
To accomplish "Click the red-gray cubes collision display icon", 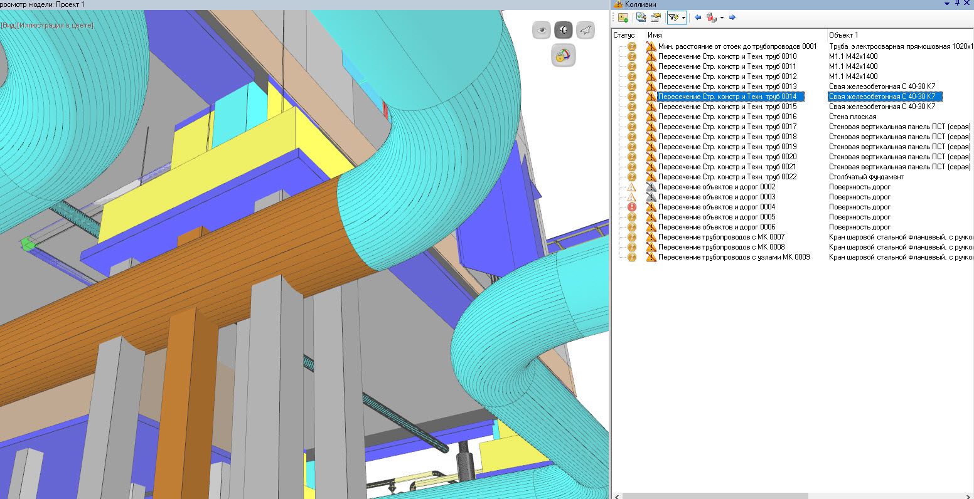I will pos(711,18).
